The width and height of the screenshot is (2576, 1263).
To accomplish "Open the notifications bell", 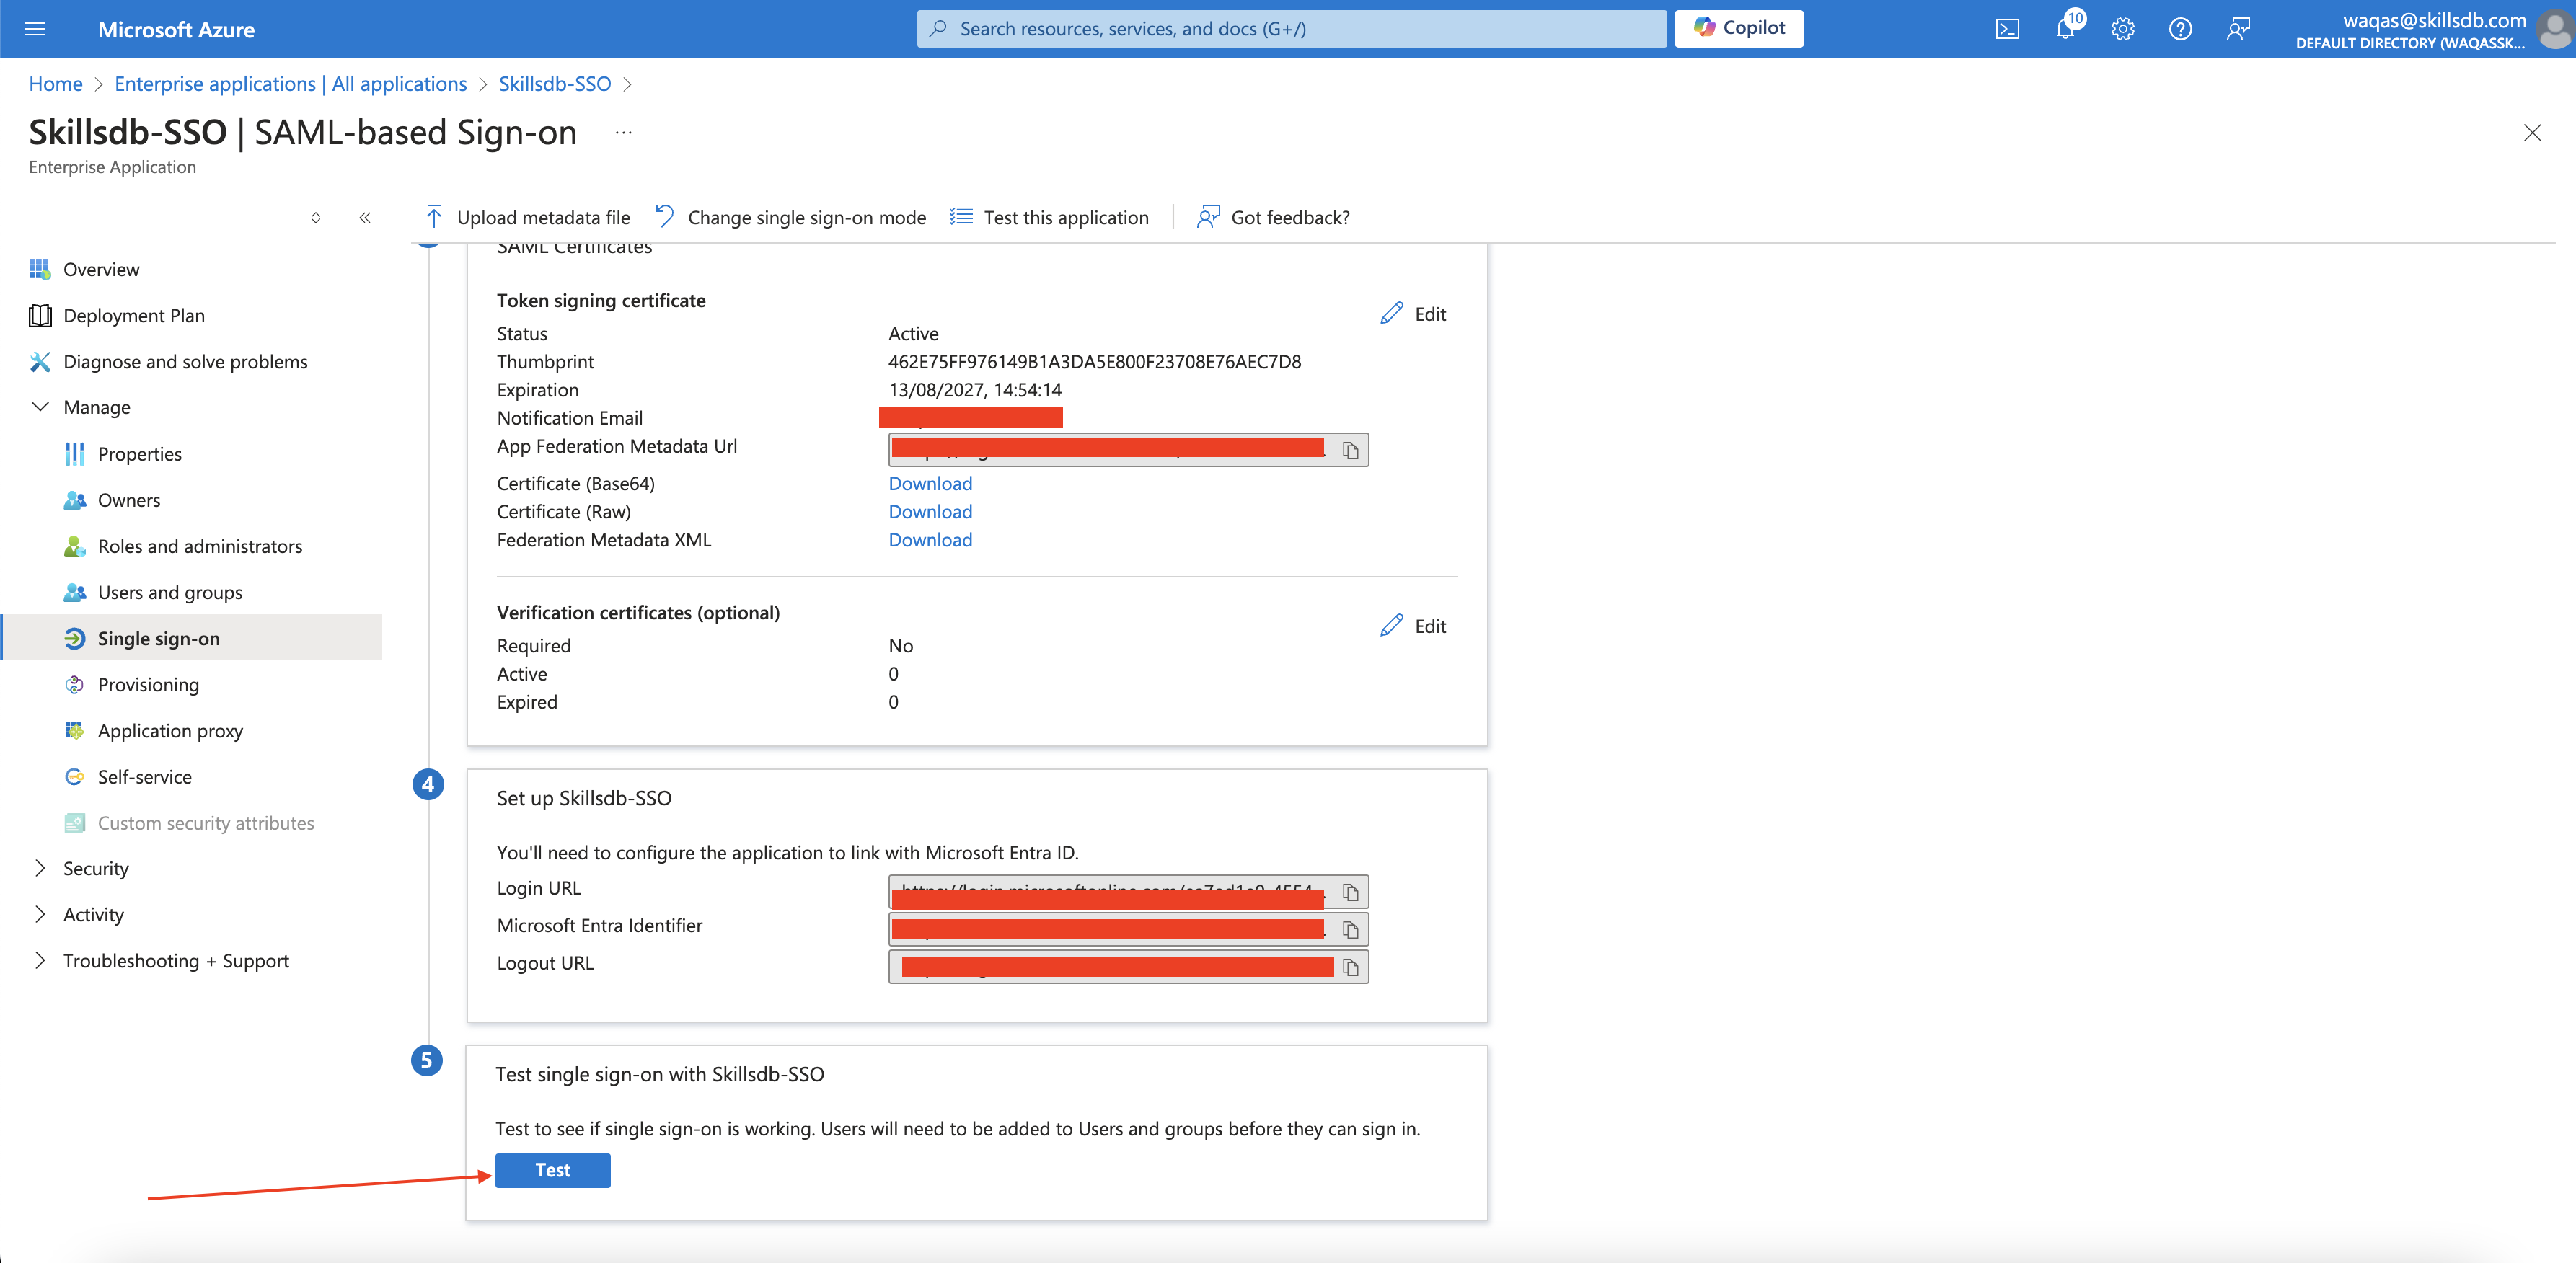I will (2064, 29).
